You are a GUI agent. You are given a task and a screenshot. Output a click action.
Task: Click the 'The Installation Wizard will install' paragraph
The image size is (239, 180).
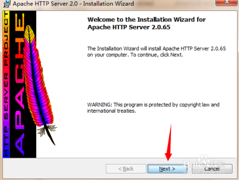[156, 51]
